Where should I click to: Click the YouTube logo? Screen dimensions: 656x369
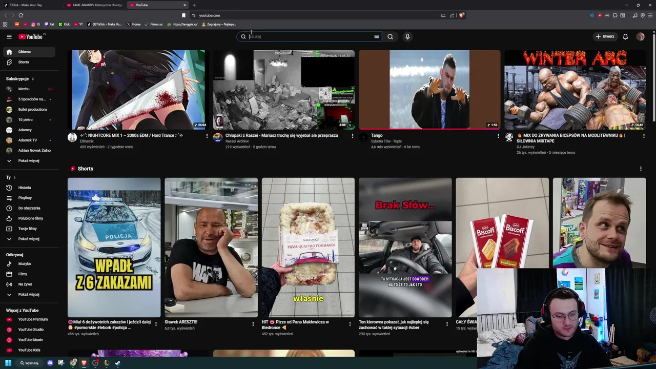click(31, 36)
